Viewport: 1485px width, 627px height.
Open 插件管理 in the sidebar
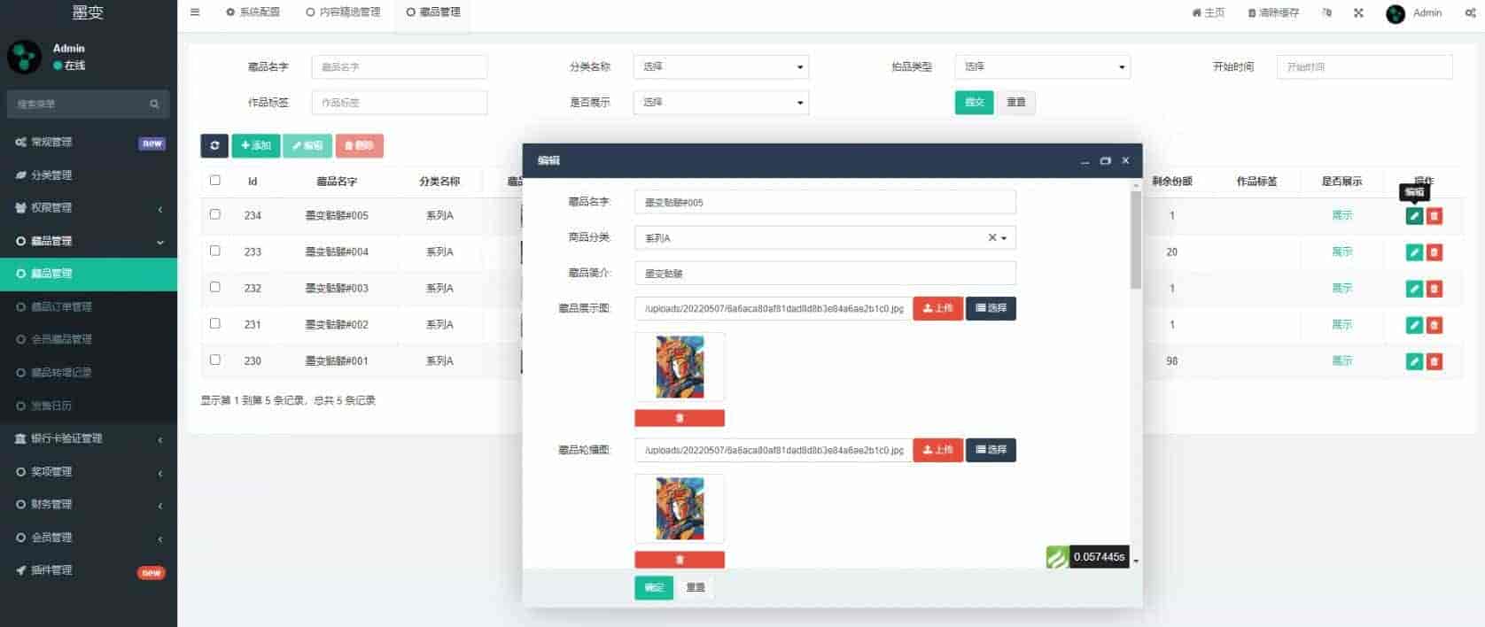coord(89,570)
